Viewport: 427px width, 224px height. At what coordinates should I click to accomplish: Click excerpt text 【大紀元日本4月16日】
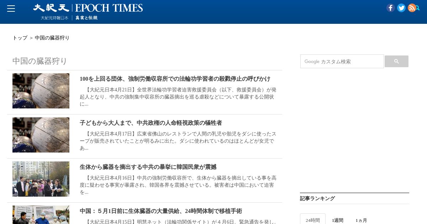tap(178, 185)
